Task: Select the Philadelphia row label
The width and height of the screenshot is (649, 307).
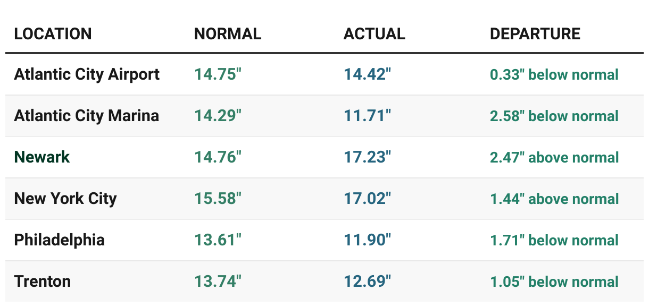Action: 59,240
